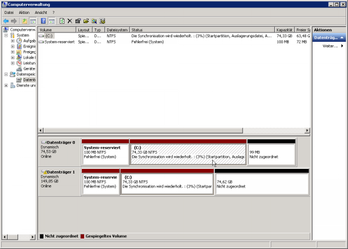Open the Aktion menu
Viewport: 348px width, 249px height.
tap(24, 12)
